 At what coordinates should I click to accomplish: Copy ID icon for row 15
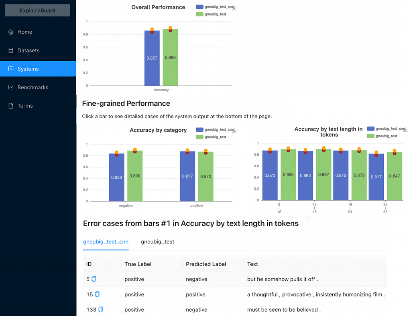coord(97,294)
